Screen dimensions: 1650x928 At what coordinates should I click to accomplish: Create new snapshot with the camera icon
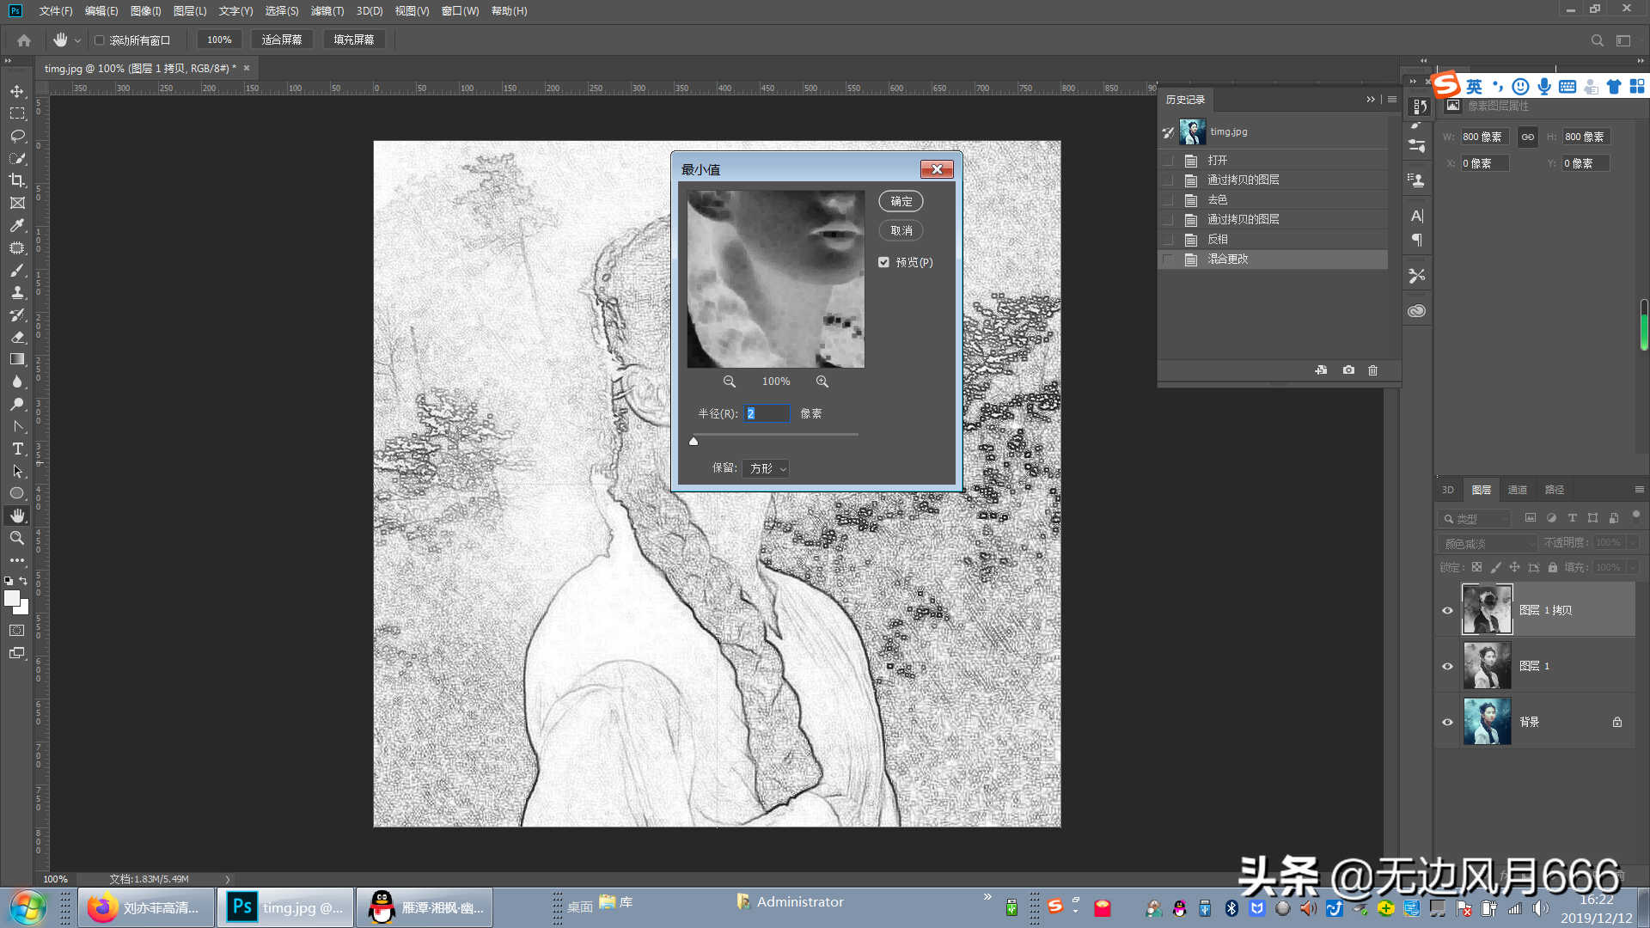click(1348, 370)
